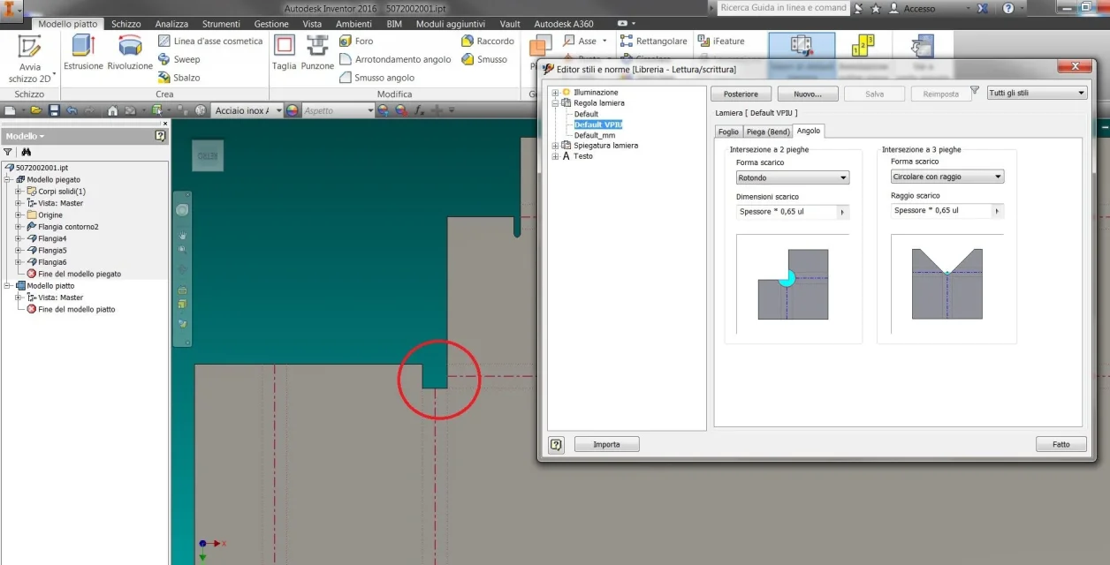Pick the Punzone tool icon
Screen dimensions: 1110x565
(317, 45)
